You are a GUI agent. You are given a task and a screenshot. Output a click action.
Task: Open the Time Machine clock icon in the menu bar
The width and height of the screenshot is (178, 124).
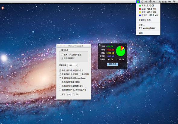point(142,2)
